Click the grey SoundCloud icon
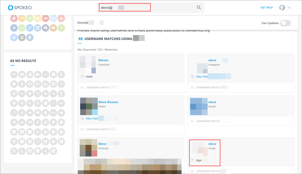This screenshot has width=302, height=174. (53, 93)
